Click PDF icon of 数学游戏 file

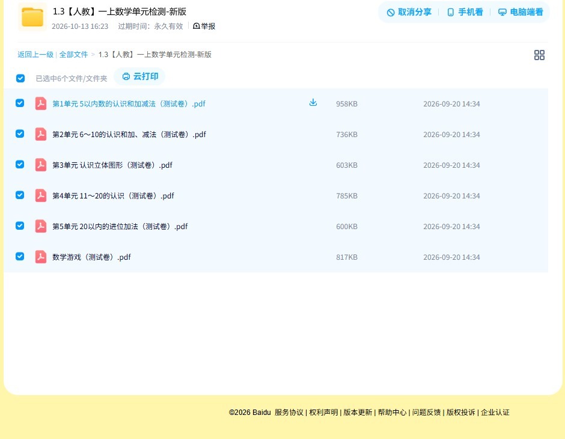(41, 257)
